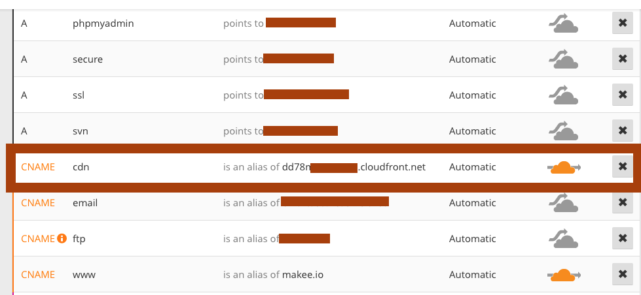Toggle Cloudflare proxy cloud for phpmyadmin record
Viewport: 641px width, 295px height.
pos(563,23)
